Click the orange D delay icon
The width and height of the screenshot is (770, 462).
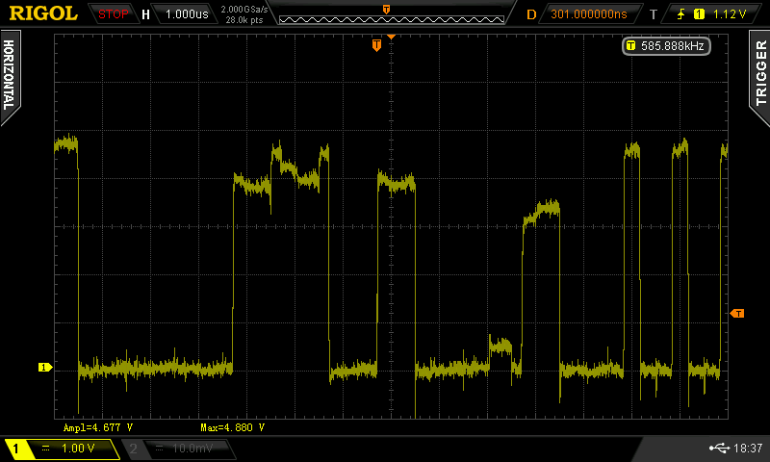tap(530, 14)
